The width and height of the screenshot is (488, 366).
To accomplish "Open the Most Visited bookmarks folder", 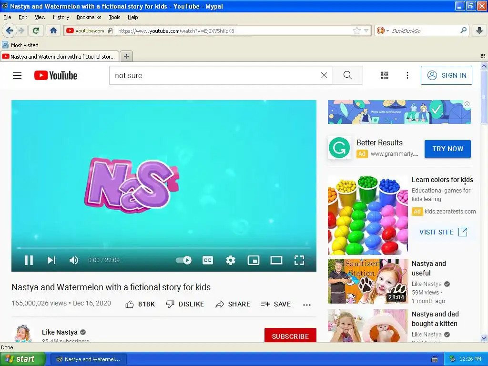I will point(20,45).
